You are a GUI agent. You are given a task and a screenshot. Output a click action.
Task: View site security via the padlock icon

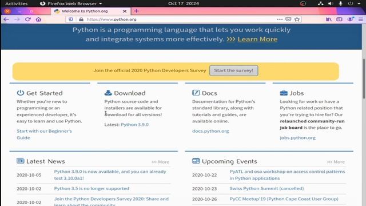tap(81, 19)
